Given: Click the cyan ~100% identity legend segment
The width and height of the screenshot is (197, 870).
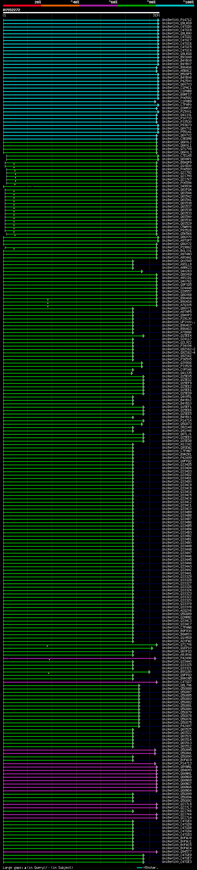Looking at the screenshot, I should [x=175, y=6].
